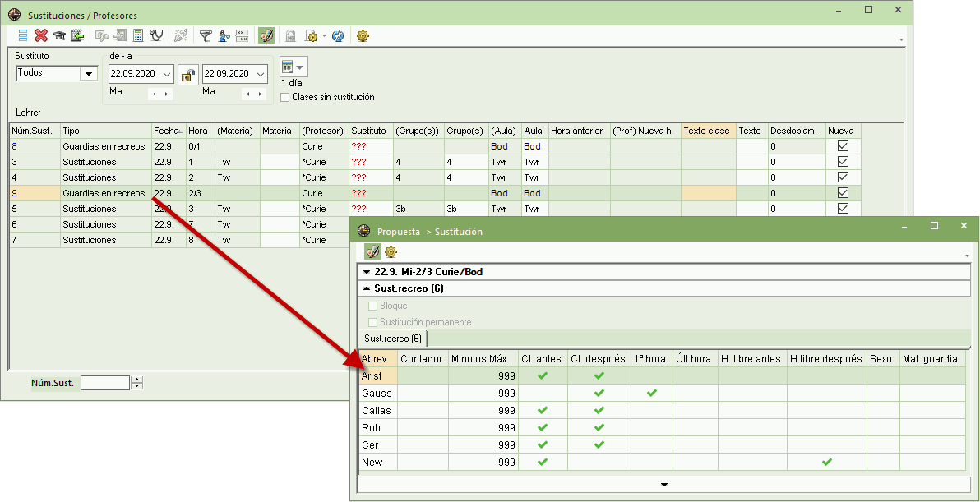Increase the Núm.Sust. spinner value
This screenshot has height=502, width=980.
(137, 379)
